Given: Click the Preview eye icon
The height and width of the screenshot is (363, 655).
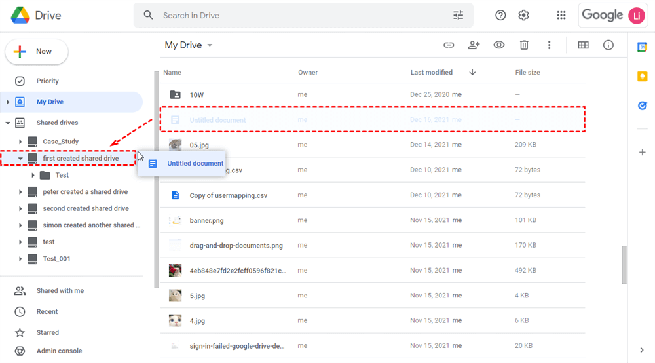Looking at the screenshot, I should point(499,45).
